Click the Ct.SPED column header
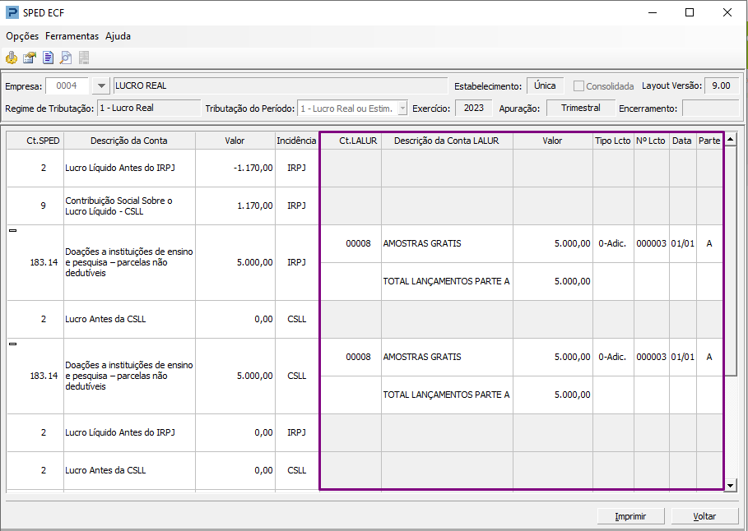The image size is (748, 531). [x=35, y=141]
